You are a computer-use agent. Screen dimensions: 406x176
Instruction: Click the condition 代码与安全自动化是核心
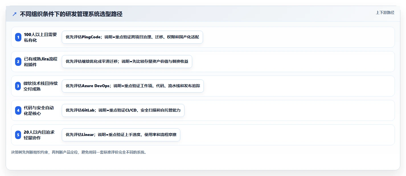tap(39, 110)
